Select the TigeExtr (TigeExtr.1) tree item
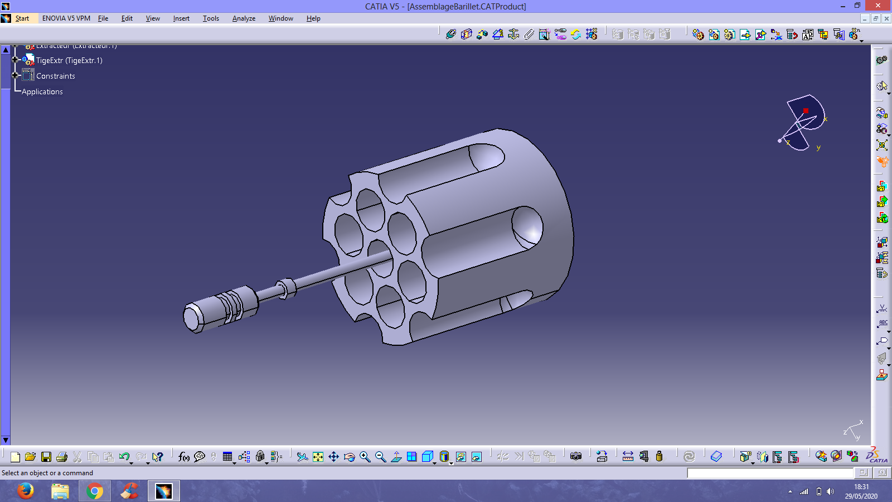This screenshot has height=502, width=892. (x=69, y=60)
